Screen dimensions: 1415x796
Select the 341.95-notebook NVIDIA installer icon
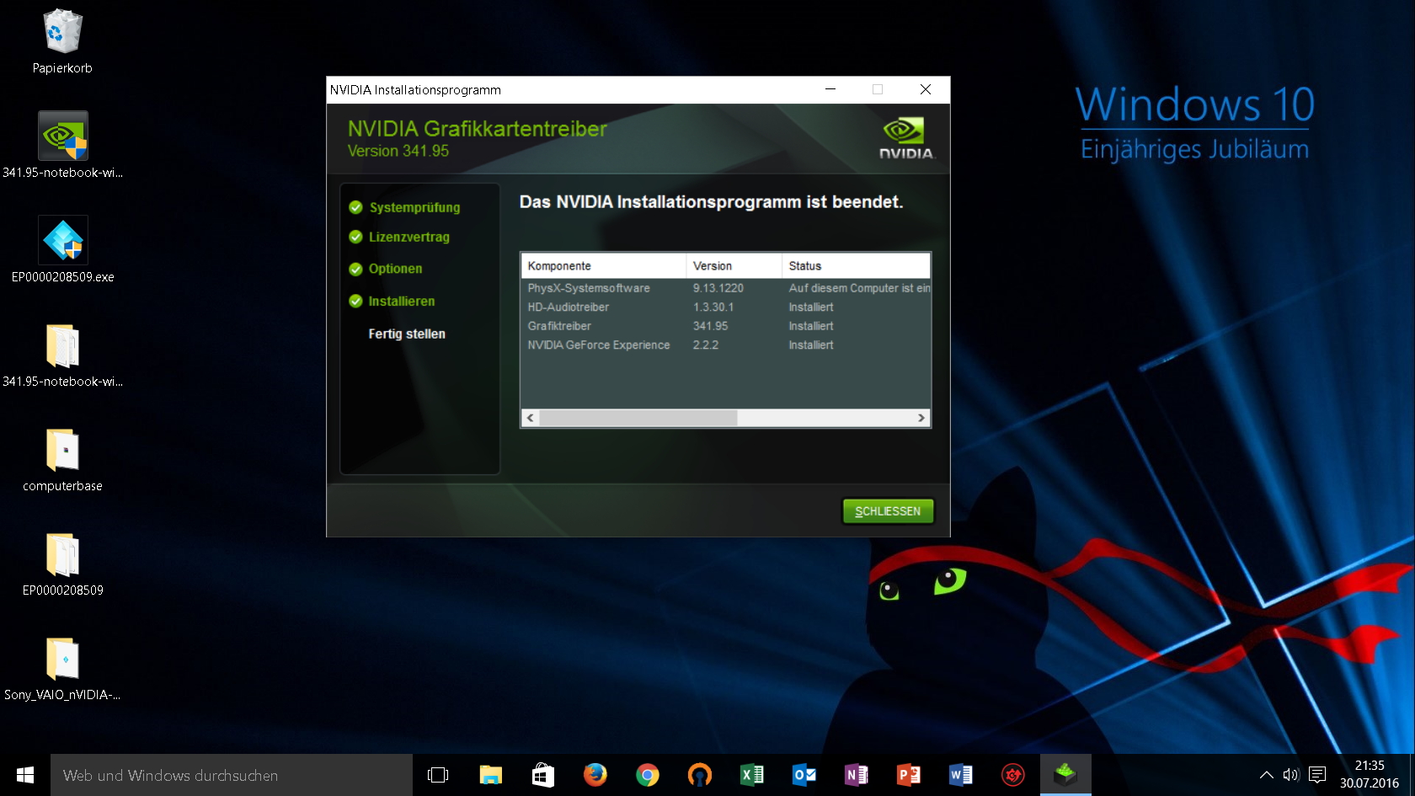tap(62, 145)
